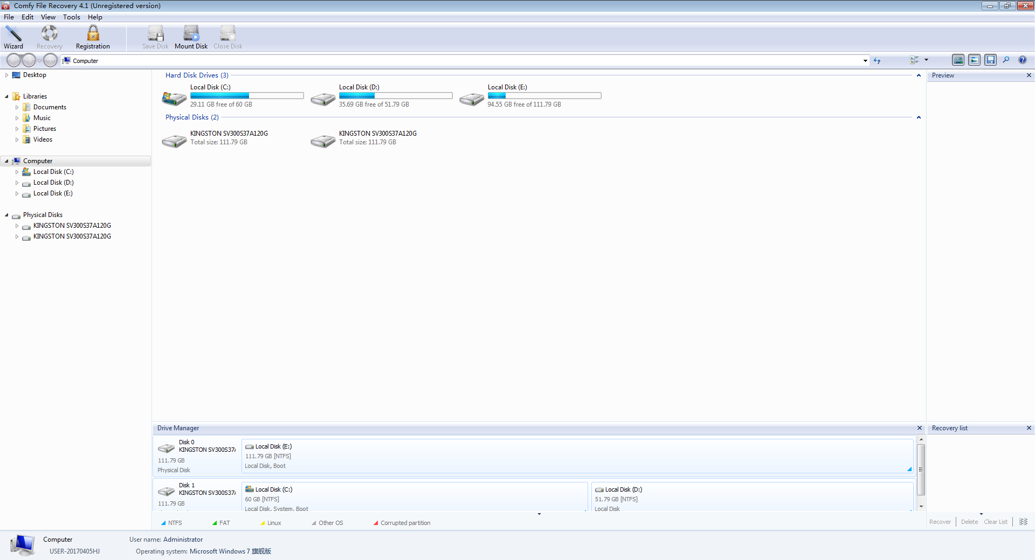Click the Mount Disk toolbar icon
The image size is (1035, 560).
pyautogui.click(x=191, y=37)
